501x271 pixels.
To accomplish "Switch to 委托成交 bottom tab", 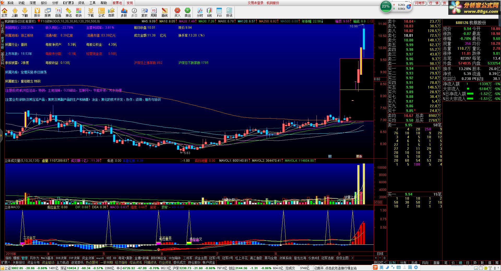I will (180, 262).
